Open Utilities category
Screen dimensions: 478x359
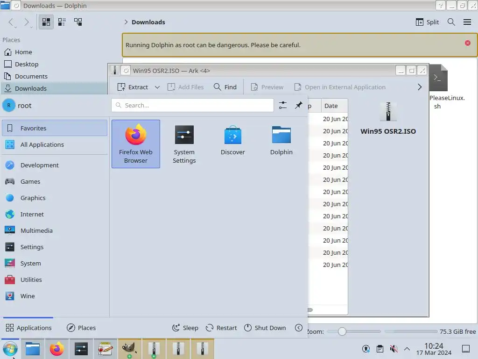55,280
